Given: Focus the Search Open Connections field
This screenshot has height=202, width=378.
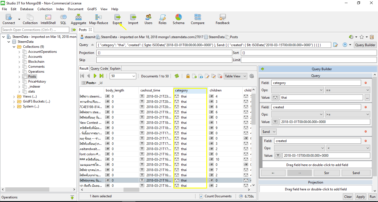Looking at the screenshot, I should pyautogui.click(x=35, y=30).
